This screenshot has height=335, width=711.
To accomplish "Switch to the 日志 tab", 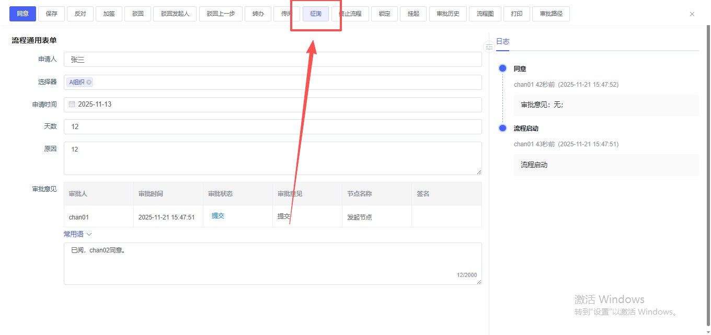I will pos(502,41).
